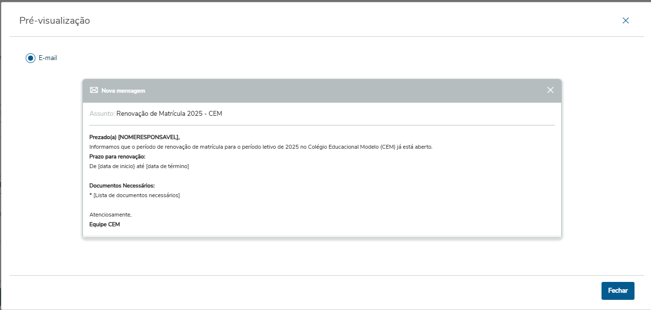651x310 pixels.
Task: Click the Pré-visualização title text
Action: click(x=54, y=20)
